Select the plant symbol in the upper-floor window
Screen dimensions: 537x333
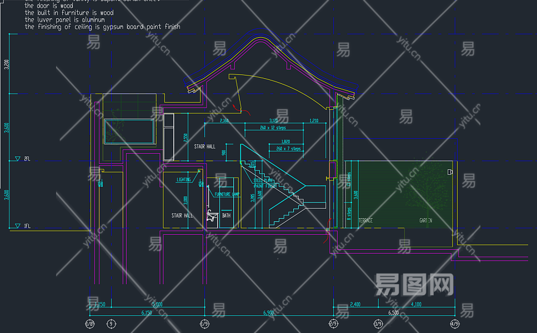(114, 127)
